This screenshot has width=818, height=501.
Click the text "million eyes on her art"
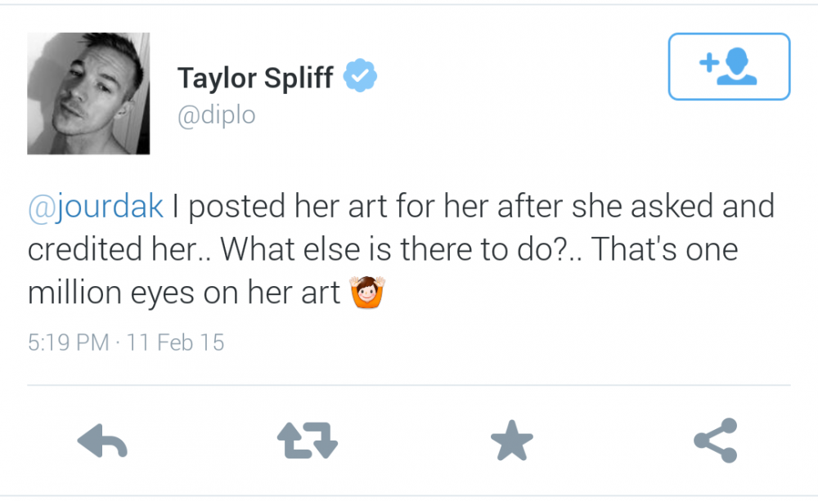pos(184,293)
